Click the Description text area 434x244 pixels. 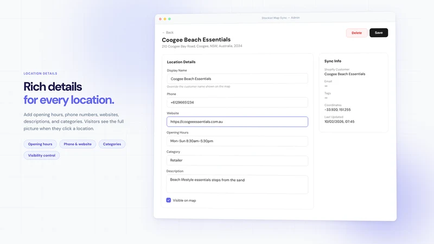[237, 184]
